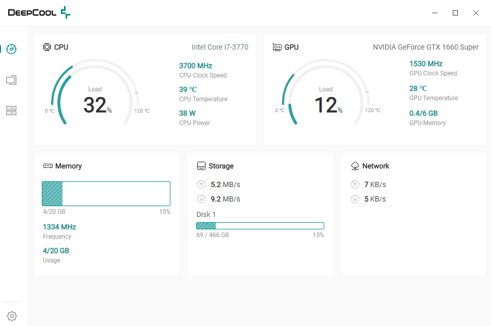Click the GPU Temperature label
This screenshot has width=491, height=326.
pyautogui.click(x=434, y=98)
